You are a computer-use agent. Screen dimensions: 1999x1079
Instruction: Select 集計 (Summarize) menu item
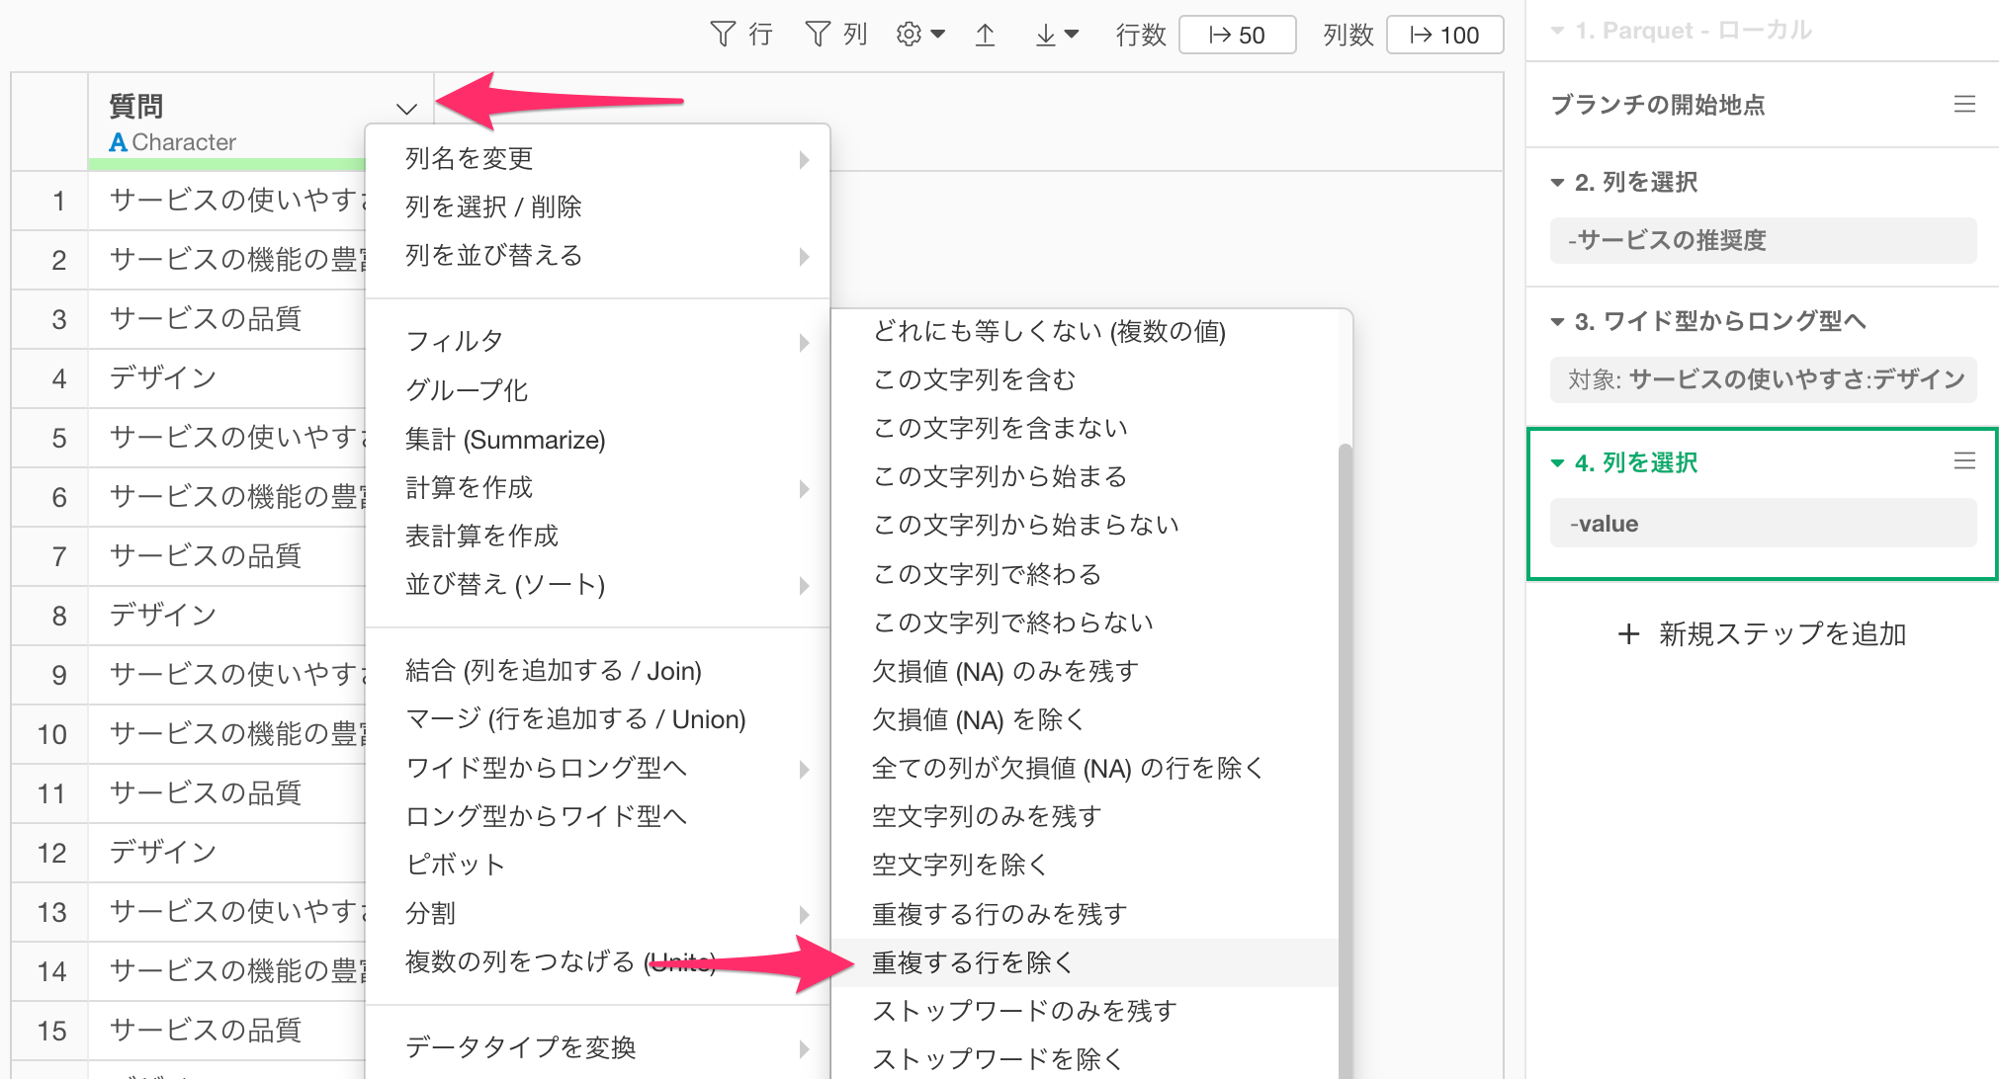(597, 439)
